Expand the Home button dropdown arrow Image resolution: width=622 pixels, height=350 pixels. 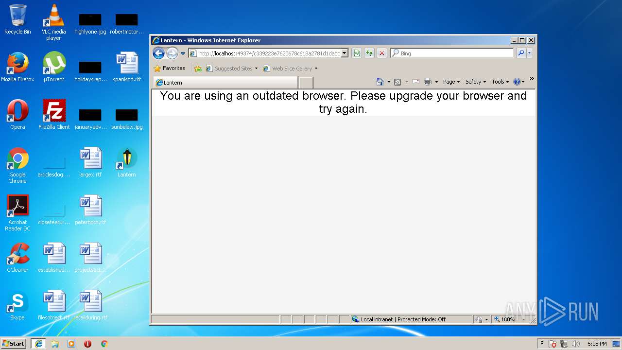389,82
